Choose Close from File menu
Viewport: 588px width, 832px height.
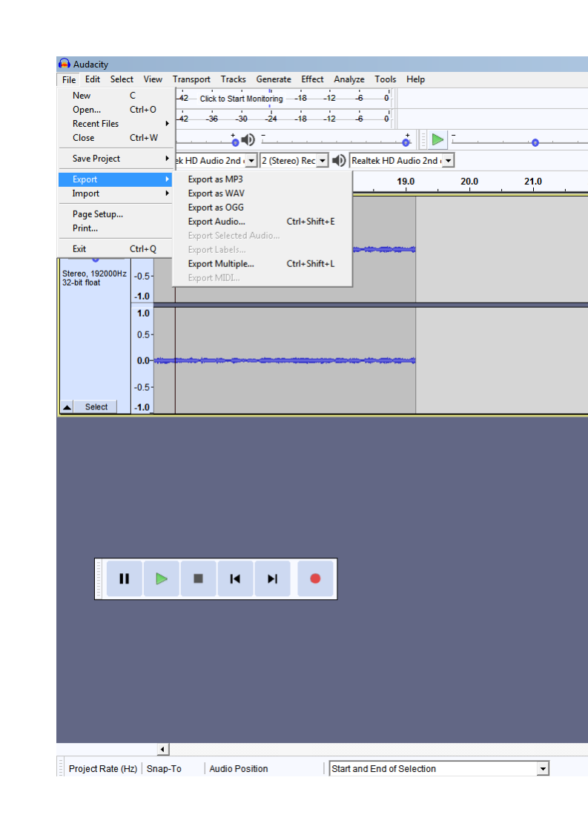tap(115, 137)
